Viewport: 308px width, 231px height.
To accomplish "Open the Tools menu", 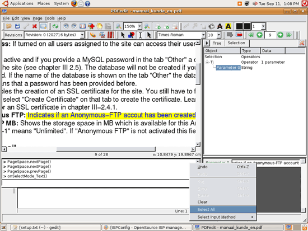I will pos(49,18).
